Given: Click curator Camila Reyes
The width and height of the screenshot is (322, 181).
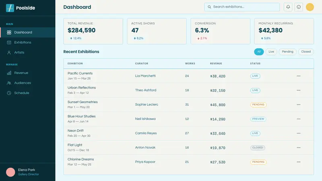Looking at the screenshot, I should (x=146, y=133).
